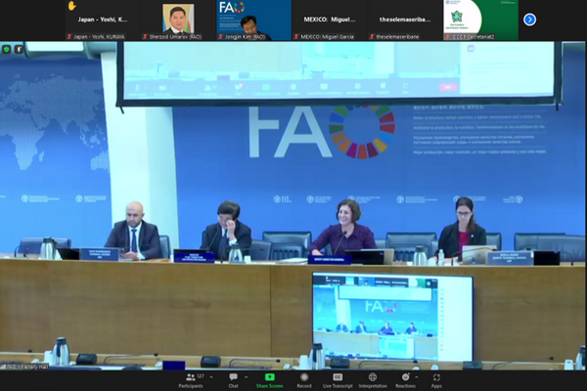
Task: Open the Participants panel
Action: (191, 380)
